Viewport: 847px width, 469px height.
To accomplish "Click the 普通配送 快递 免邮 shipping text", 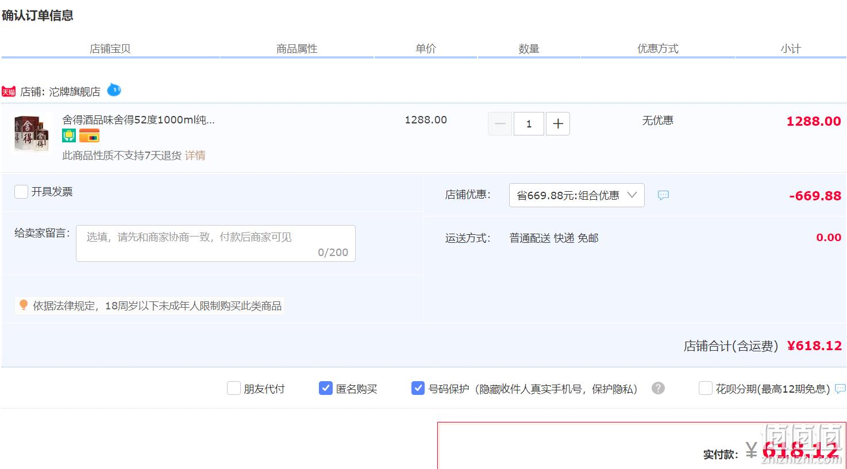I will pyautogui.click(x=554, y=238).
